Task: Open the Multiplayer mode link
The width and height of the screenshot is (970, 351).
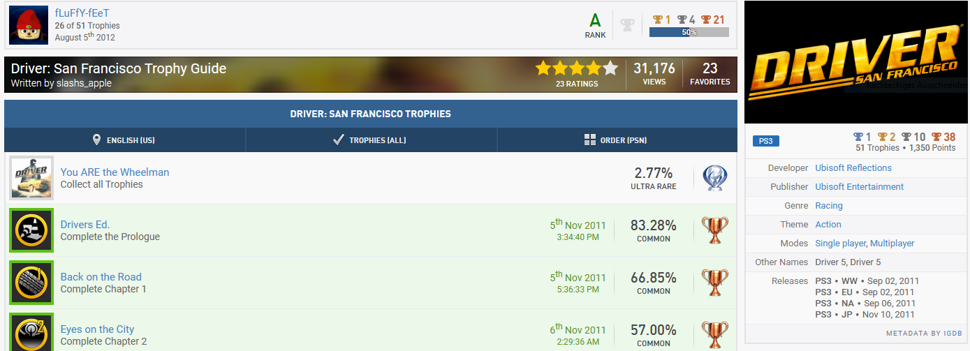Action: click(892, 244)
